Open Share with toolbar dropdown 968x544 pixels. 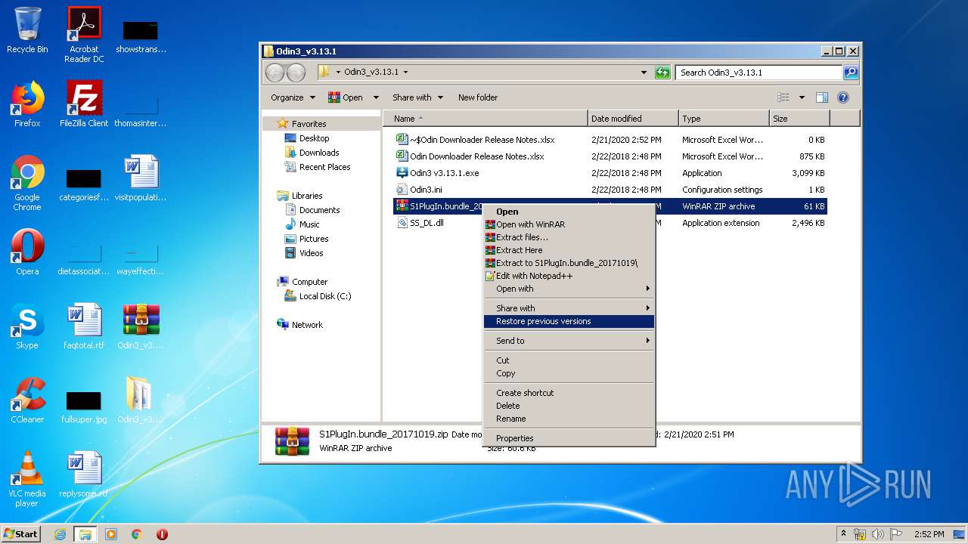tap(417, 97)
